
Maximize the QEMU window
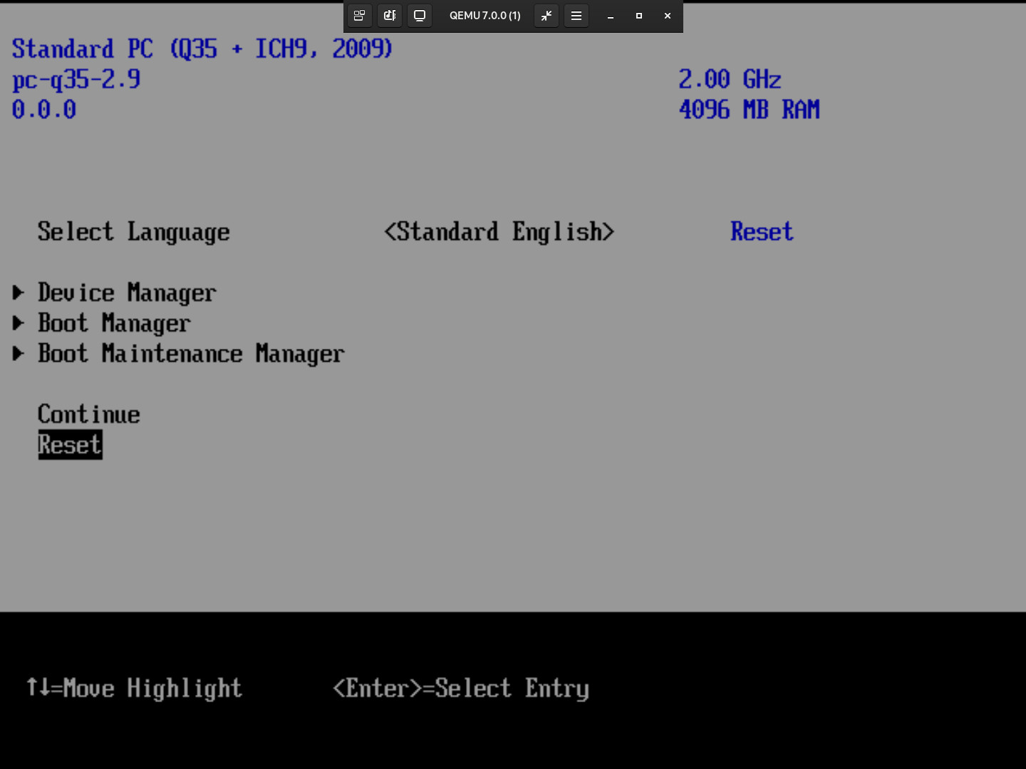[x=639, y=16]
